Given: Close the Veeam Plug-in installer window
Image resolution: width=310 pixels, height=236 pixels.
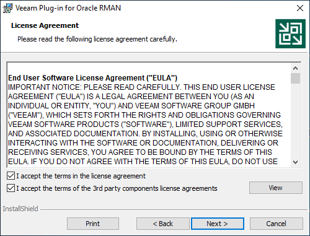Looking at the screenshot, I should click(x=300, y=8).
